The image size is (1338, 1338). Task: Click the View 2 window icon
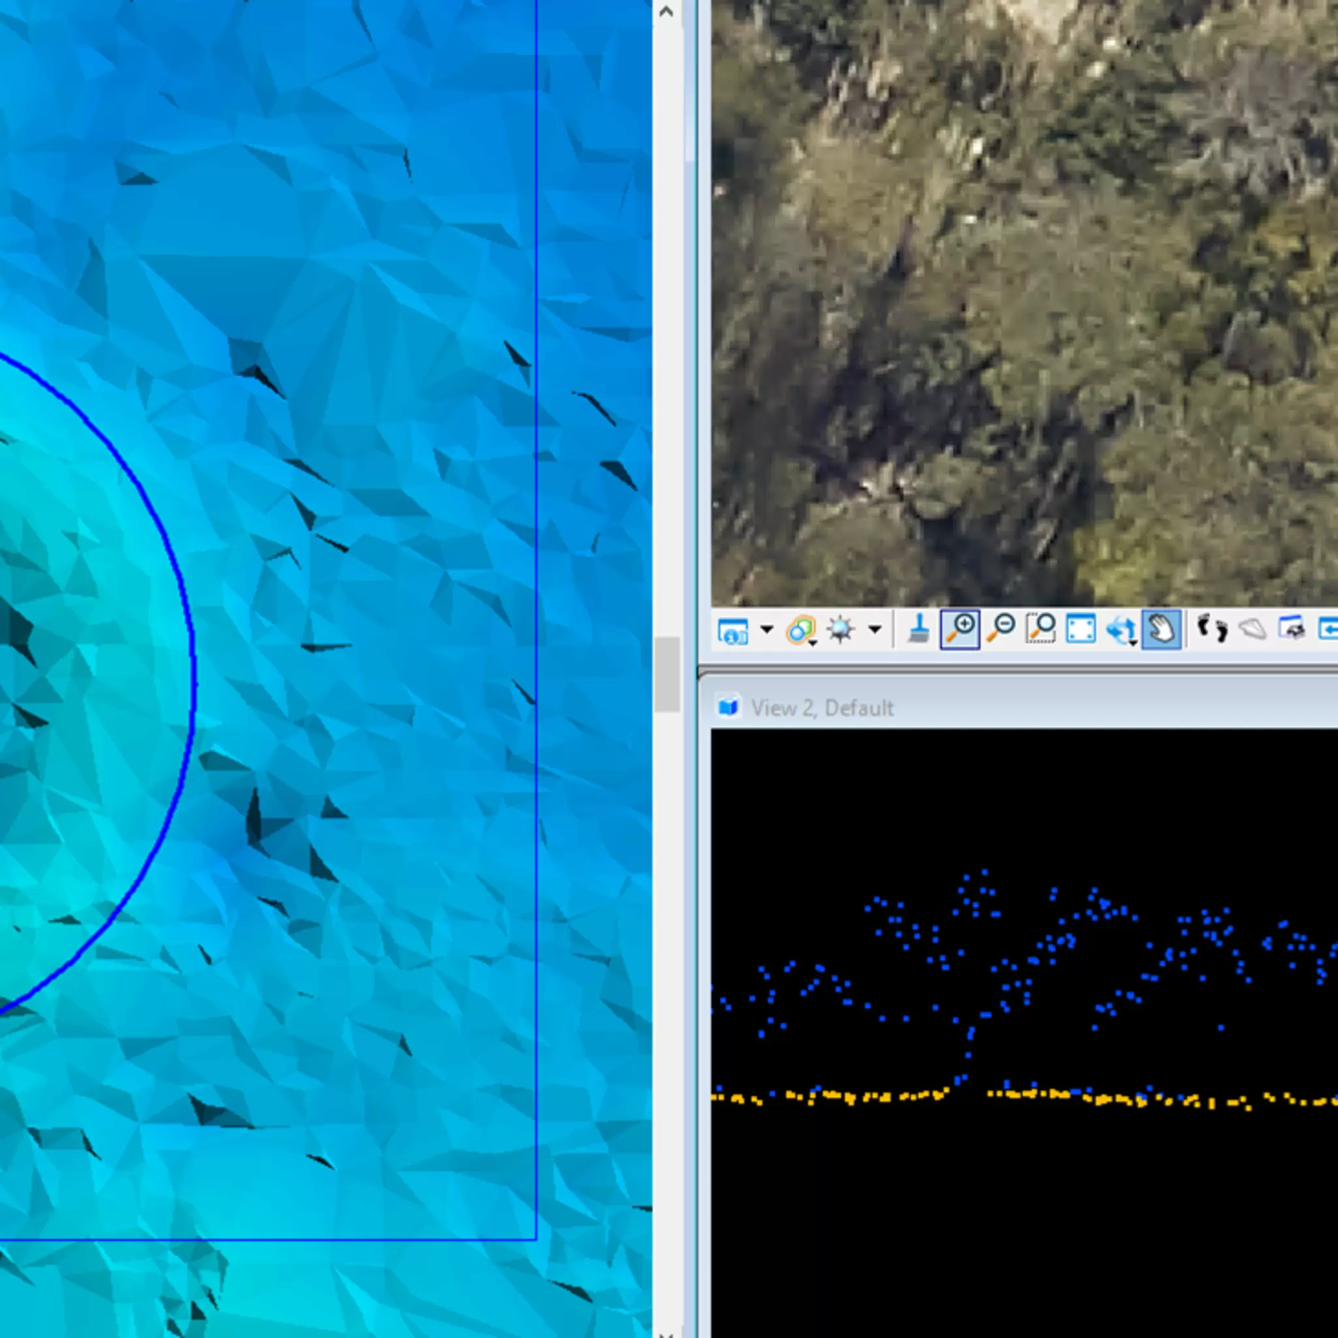pyautogui.click(x=728, y=707)
